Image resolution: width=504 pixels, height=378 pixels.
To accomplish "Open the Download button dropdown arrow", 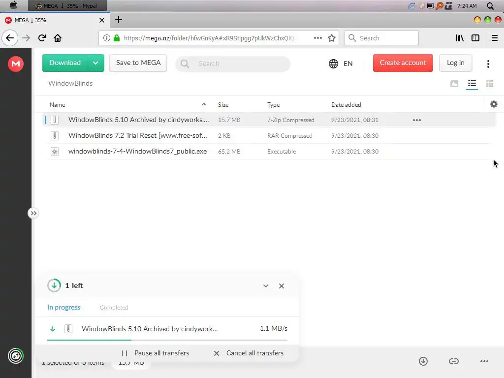I will [95, 63].
